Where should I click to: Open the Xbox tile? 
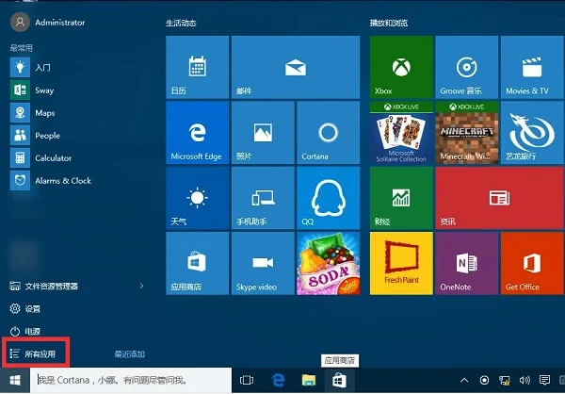coord(401,67)
